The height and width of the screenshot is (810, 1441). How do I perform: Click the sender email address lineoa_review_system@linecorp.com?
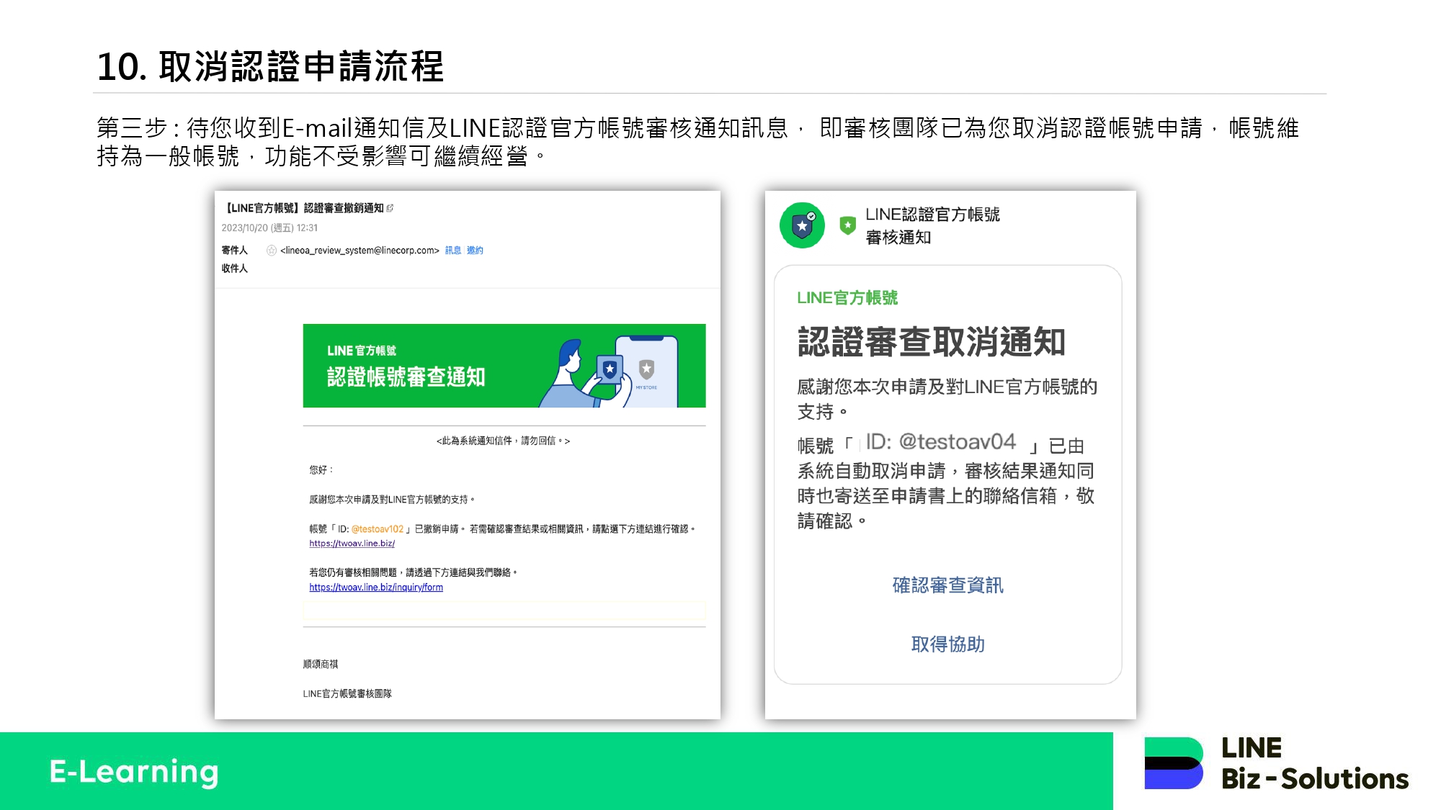click(x=360, y=251)
